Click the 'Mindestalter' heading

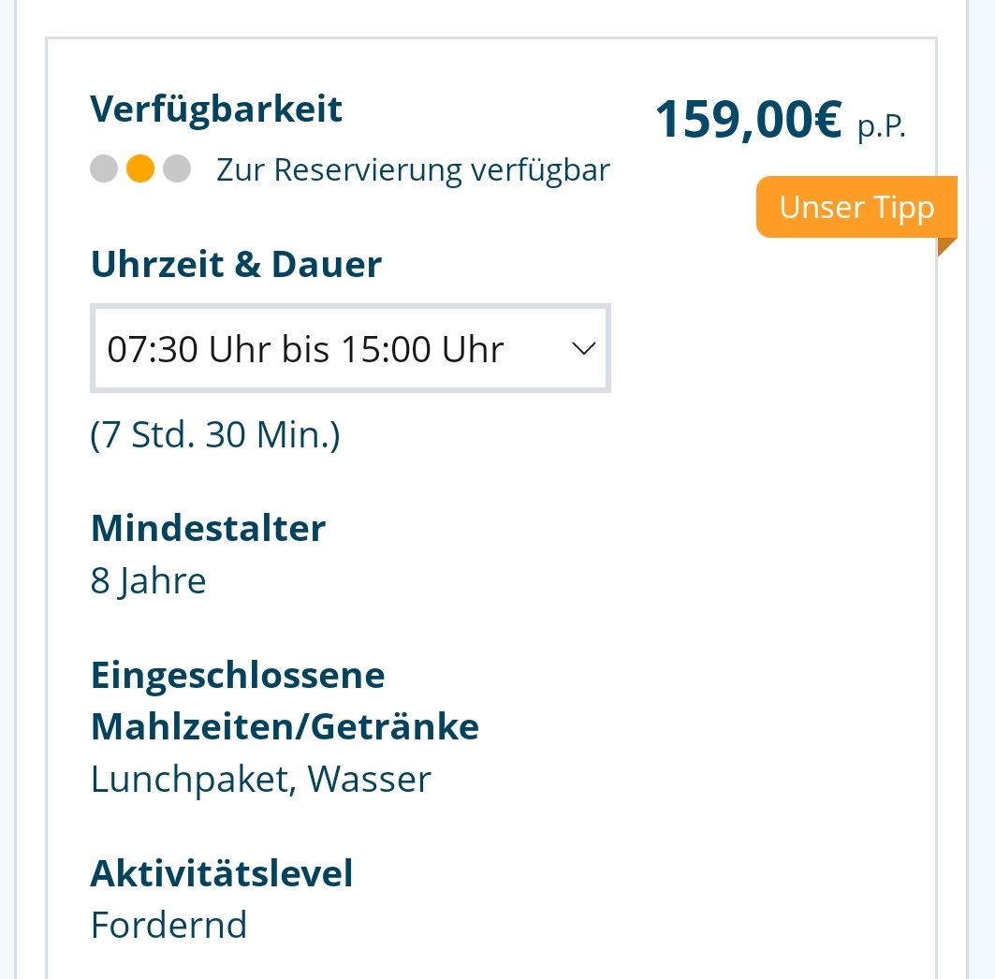[208, 529]
